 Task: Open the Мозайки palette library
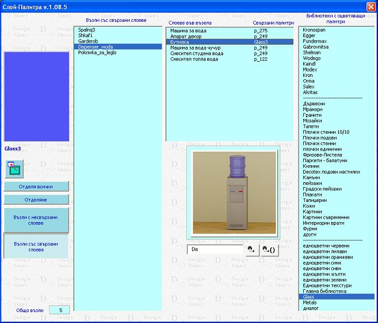(x=313, y=121)
